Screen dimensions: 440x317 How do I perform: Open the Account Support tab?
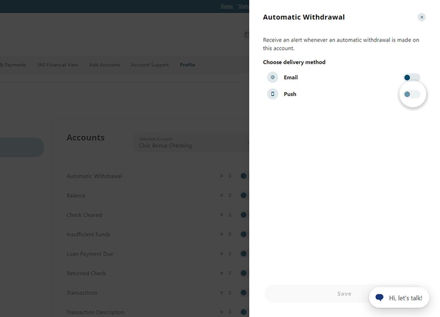pyautogui.click(x=150, y=65)
